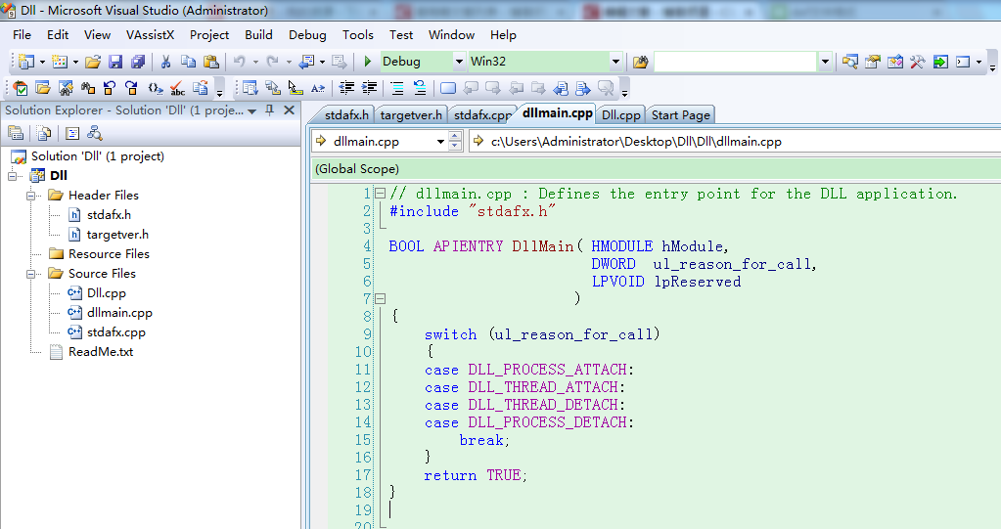Click the Visual Assist spell-check abc icon
This screenshot has width=1001, height=529.
(x=177, y=88)
